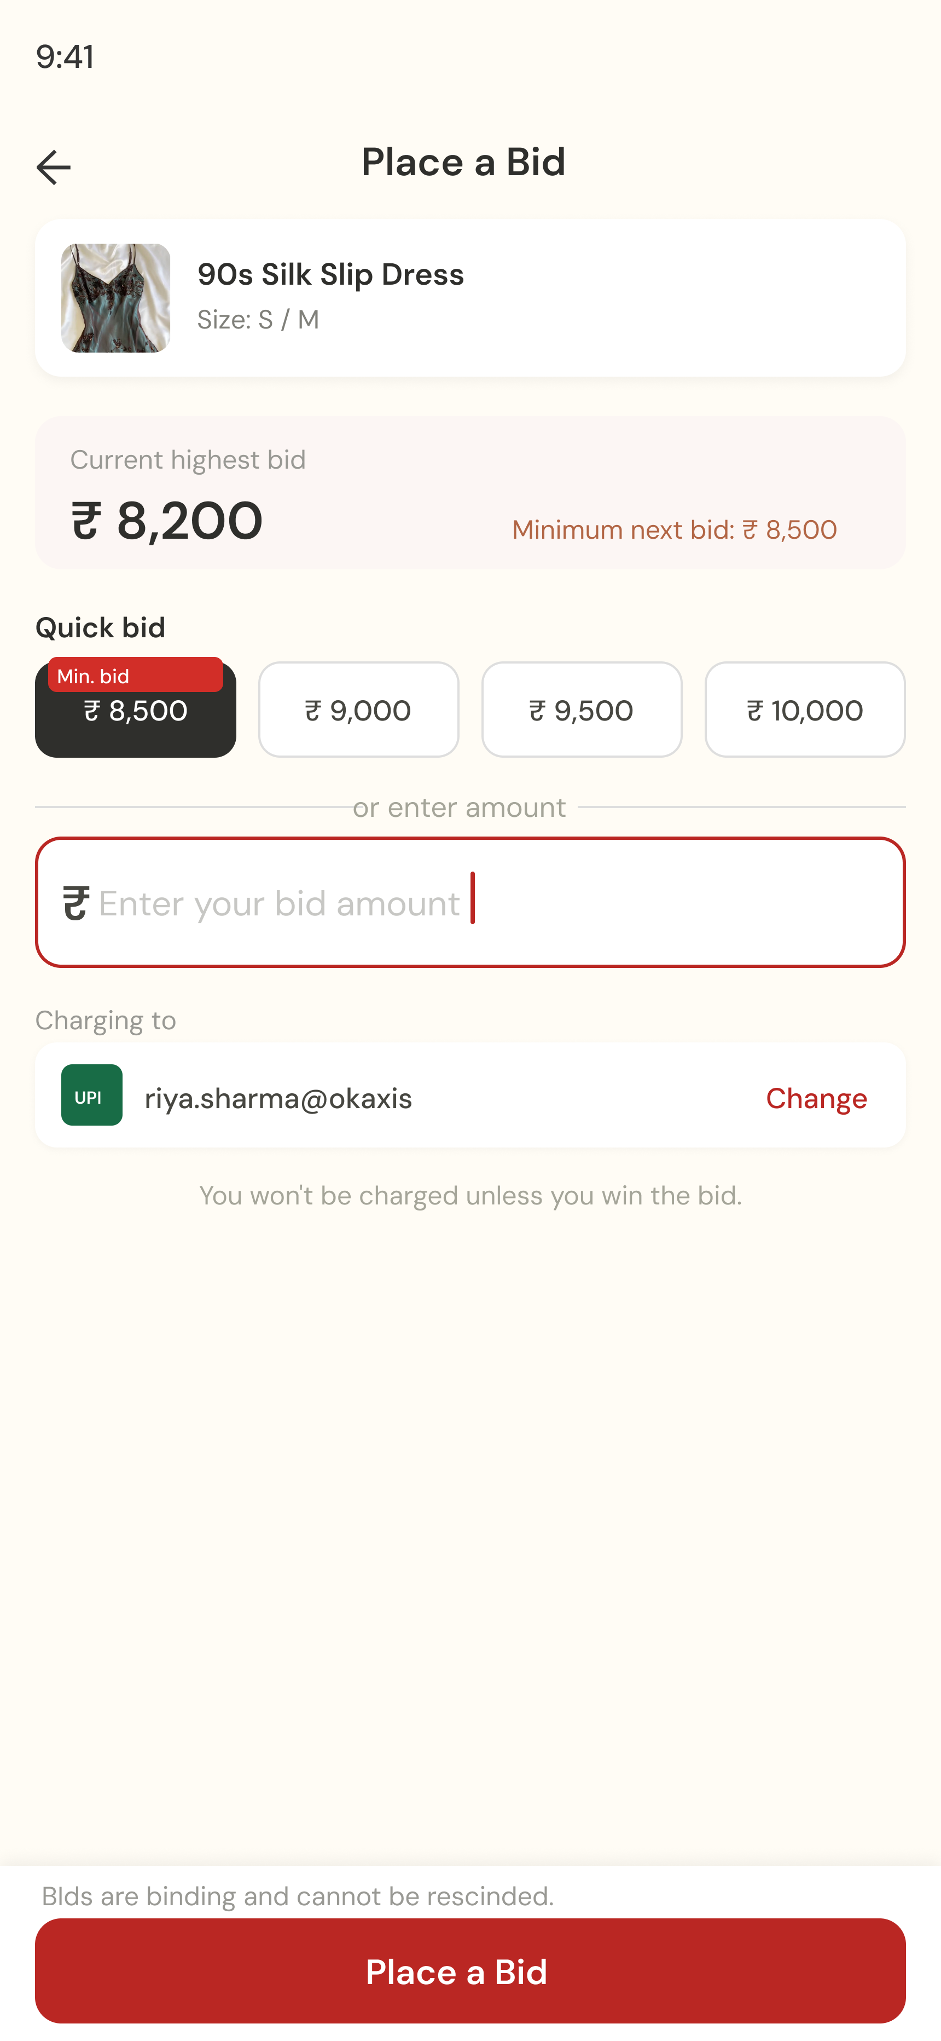Tap the bids are binding disclaimer text
This screenshot has width=941, height=2041.
[298, 1897]
